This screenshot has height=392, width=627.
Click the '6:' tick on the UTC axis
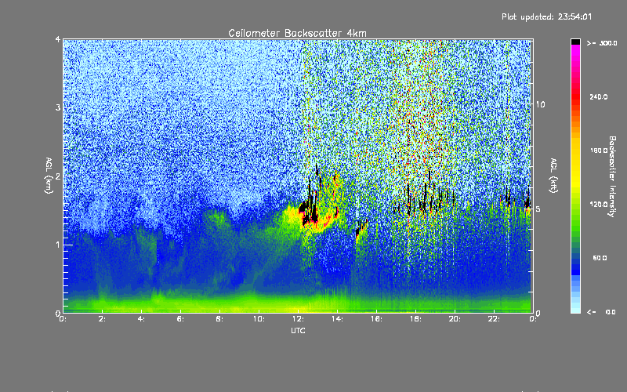[x=181, y=319]
